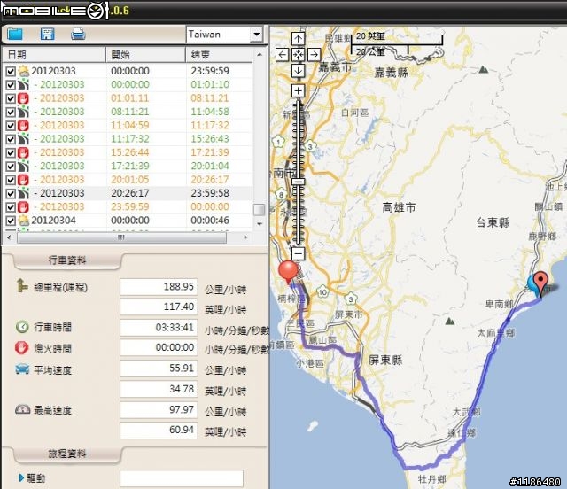The image size is (567, 489).
Task: Open the Taiwan region dropdown
Action: (x=256, y=35)
